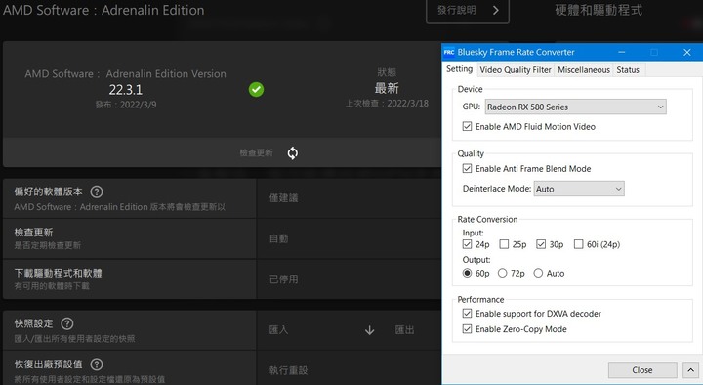Viewport: 703px width, 385px height.
Task: Click the refresh icon beside 檢查更新
Action: click(292, 153)
